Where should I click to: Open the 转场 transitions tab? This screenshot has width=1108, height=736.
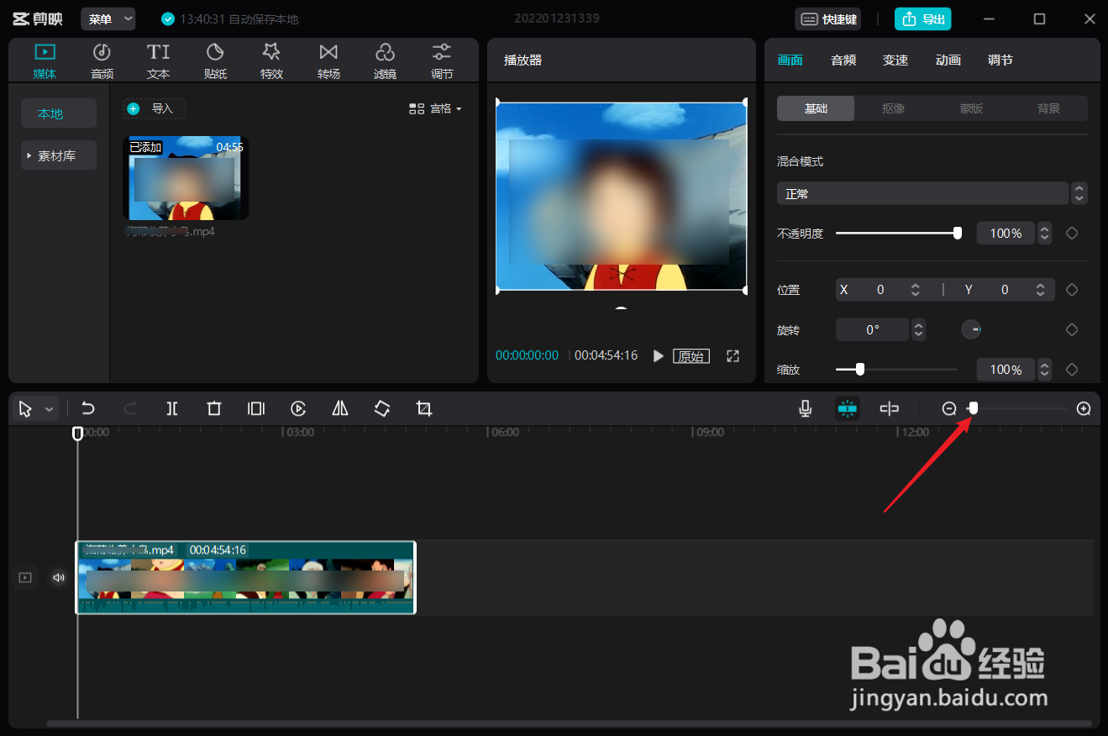tap(328, 61)
